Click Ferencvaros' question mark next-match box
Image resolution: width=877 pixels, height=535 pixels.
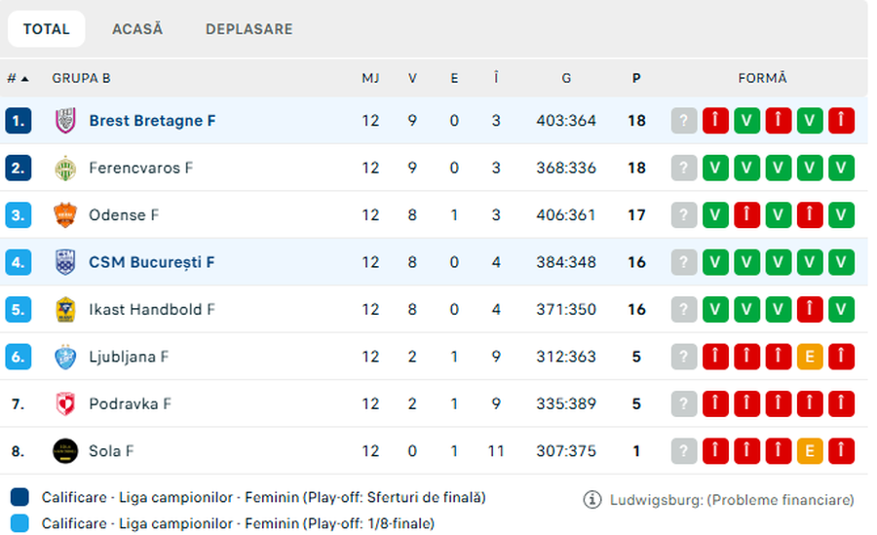[684, 168]
